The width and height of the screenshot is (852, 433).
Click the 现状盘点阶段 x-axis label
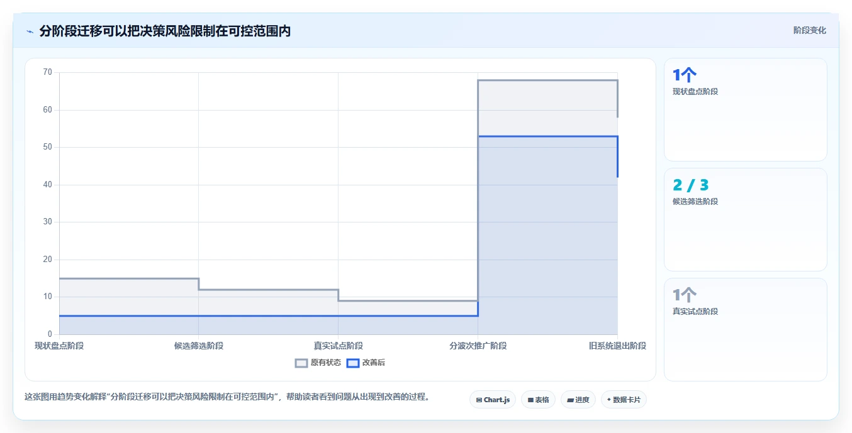pos(59,346)
